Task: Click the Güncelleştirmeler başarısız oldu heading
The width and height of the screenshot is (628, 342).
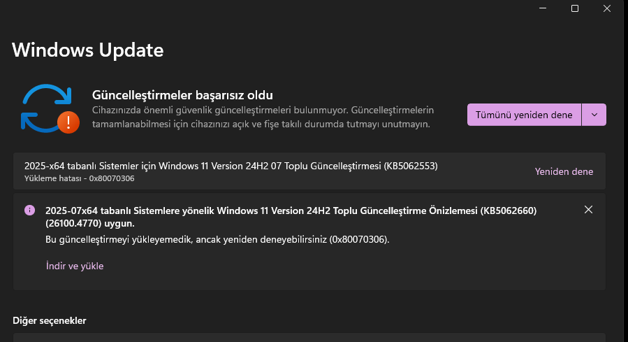Action: [182, 95]
